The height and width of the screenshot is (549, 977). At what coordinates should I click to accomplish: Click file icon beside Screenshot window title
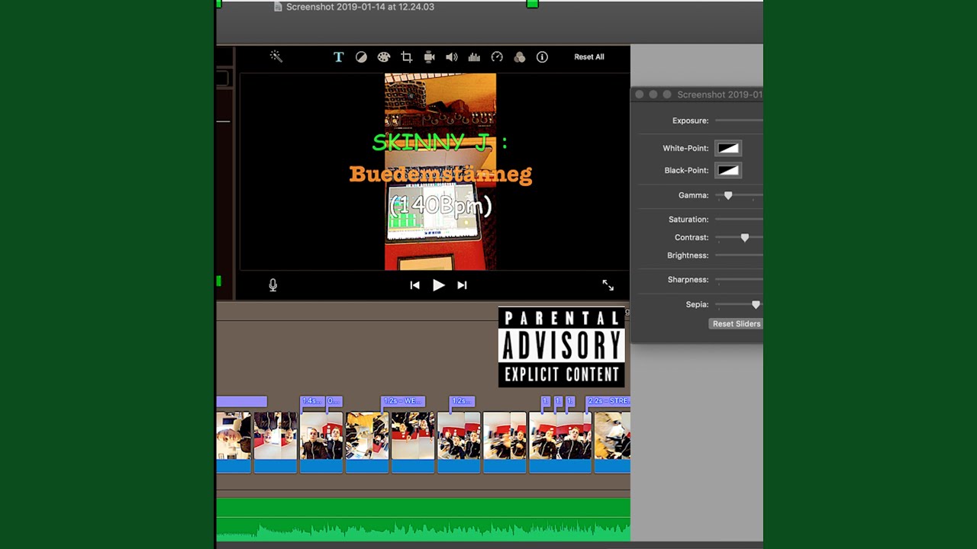pos(279,7)
